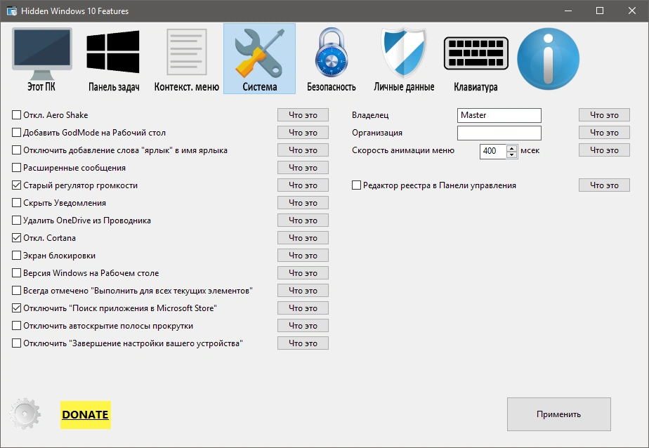Uncheck Отключить "Поиск приложения в Microsoft Store"
Image resolution: width=649 pixels, height=448 pixels.
pos(17,308)
